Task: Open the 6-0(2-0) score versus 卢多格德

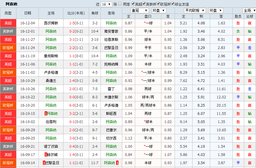Action: (76, 105)
